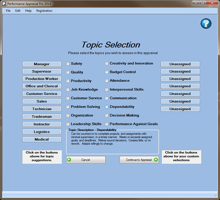220x200 pixels.
Task: Click the green arrow on Cancel button
Action: click(69, 160)
